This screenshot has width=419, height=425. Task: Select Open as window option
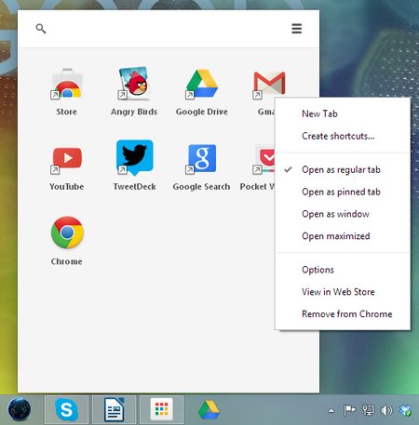point(343,214)
